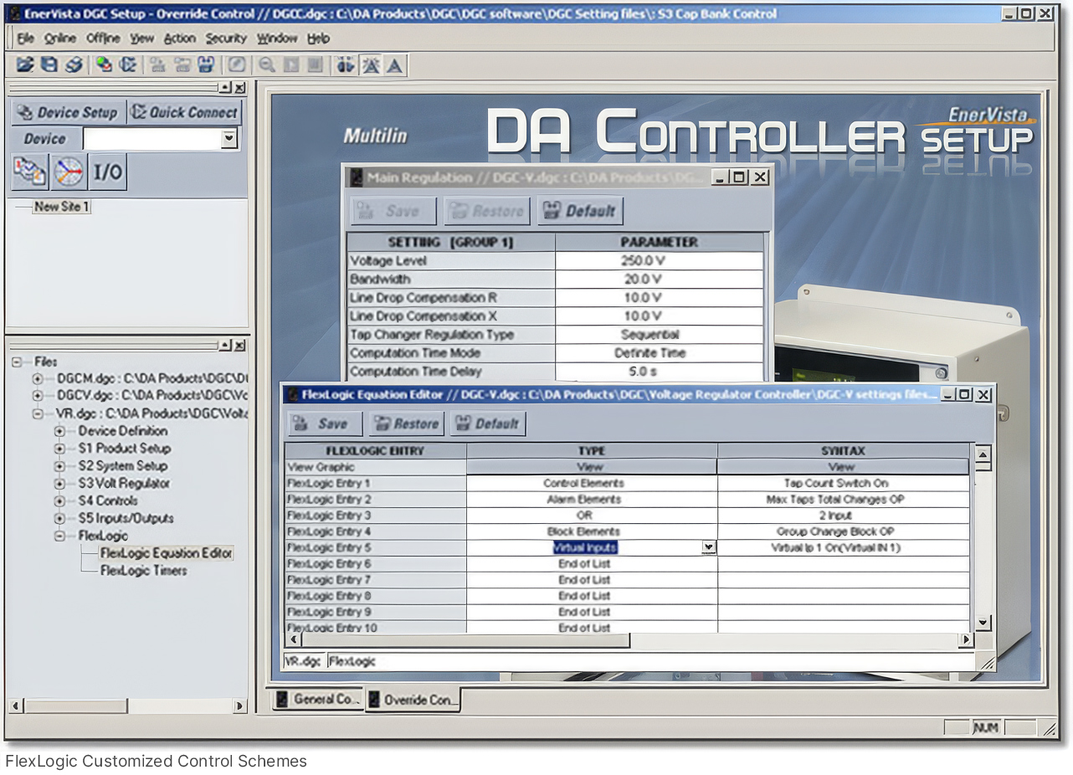The width and height of the screenshot is (1073, 775).
Task: Click the Sequential regulation type cell
Action: click(x=659, y=335)
